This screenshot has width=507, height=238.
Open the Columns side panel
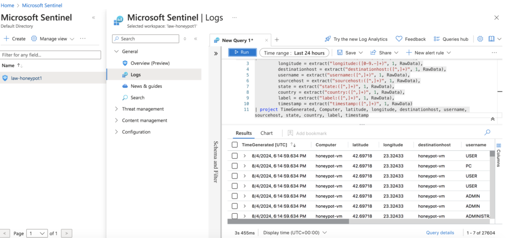tap(499, 155)
